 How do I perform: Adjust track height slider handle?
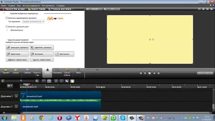point(4,113)
